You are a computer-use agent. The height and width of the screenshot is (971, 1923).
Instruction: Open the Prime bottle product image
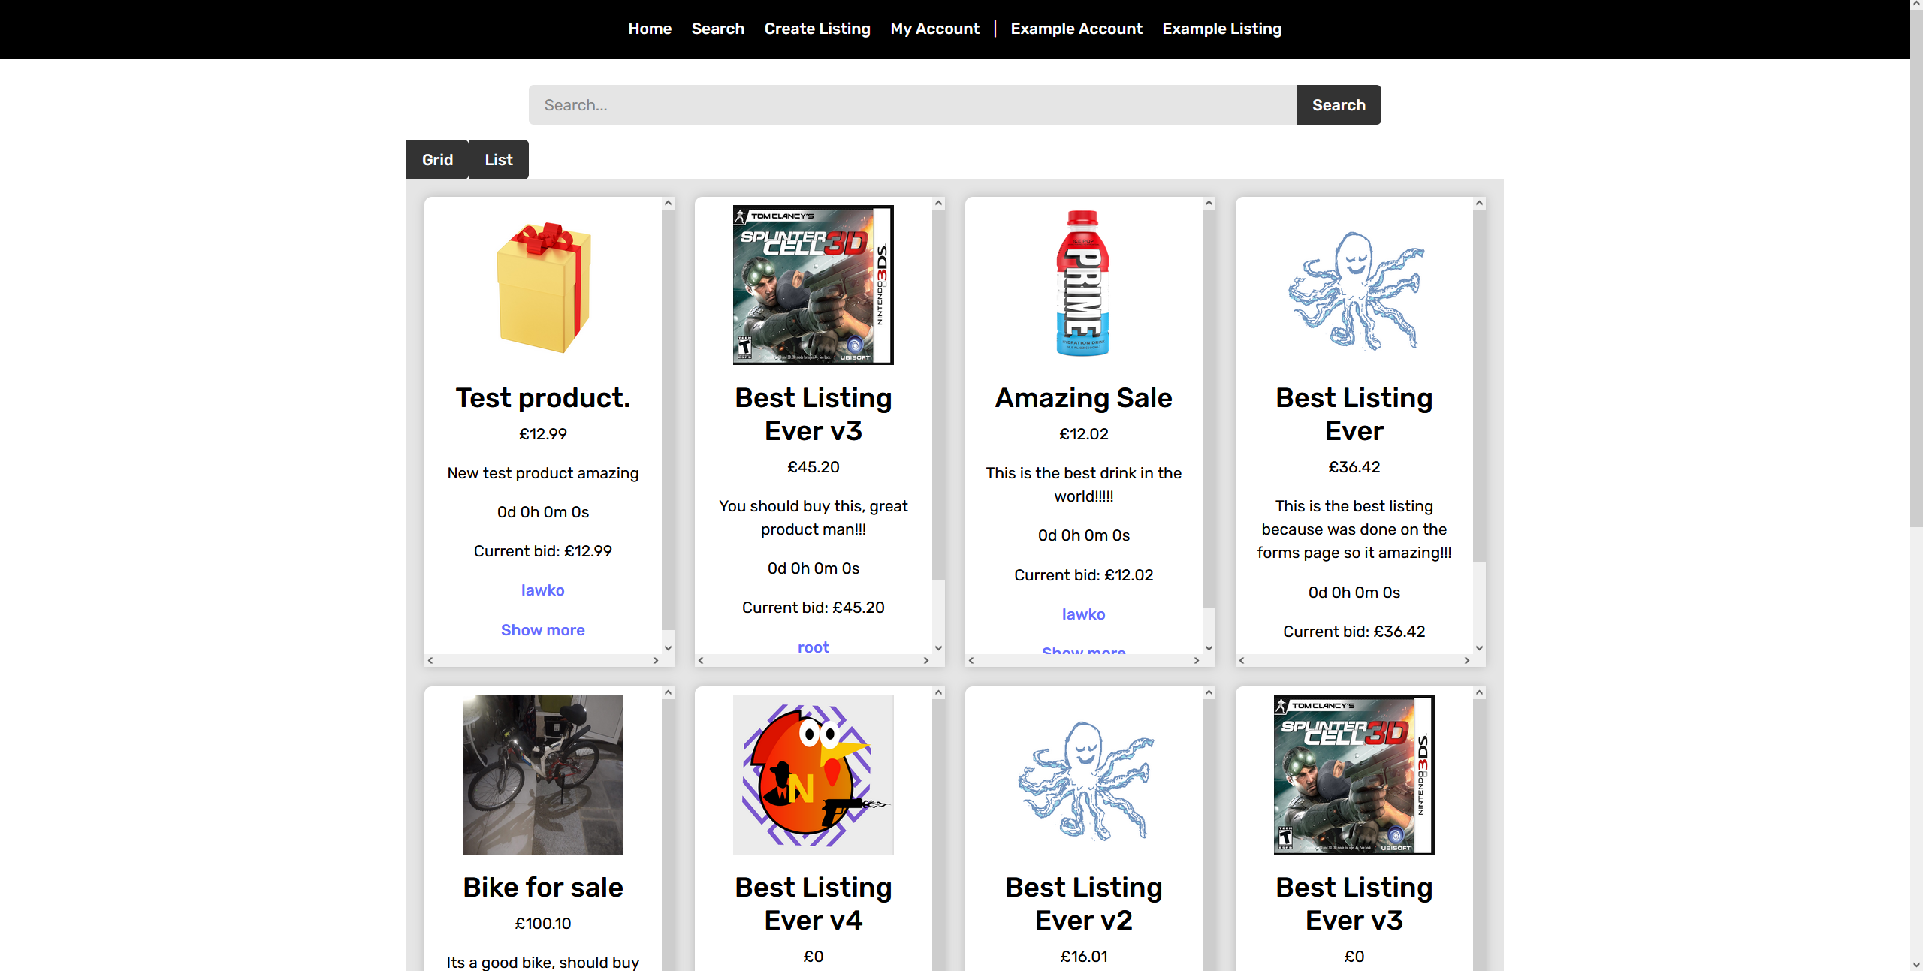click(x=1083, y=284)
